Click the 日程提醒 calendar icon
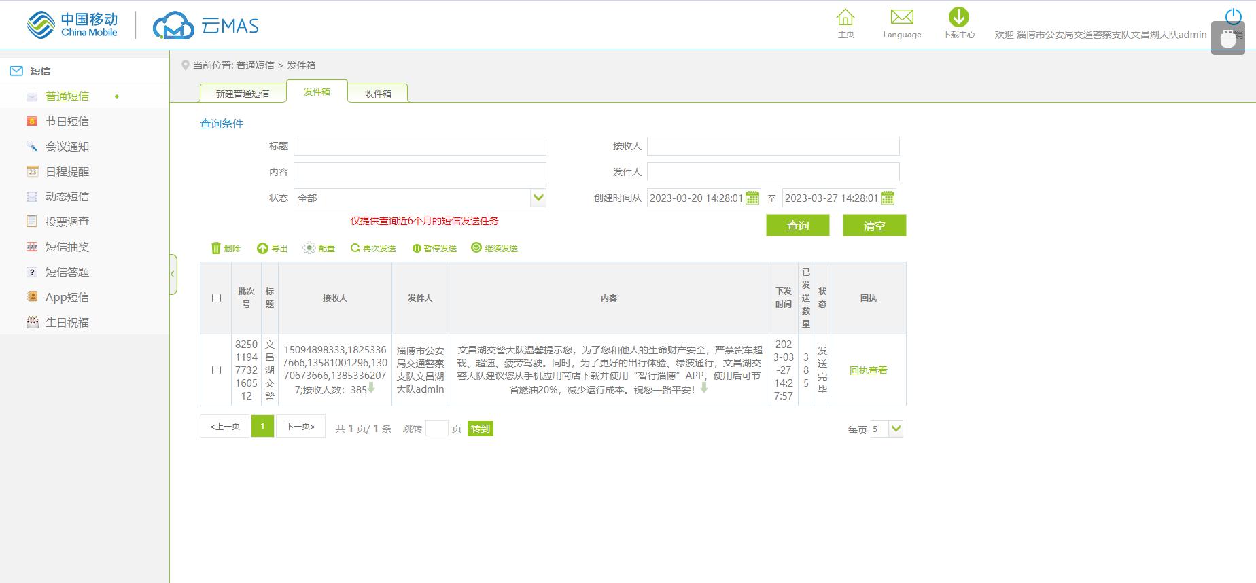1256x583 pixels. tap(32, 171)
